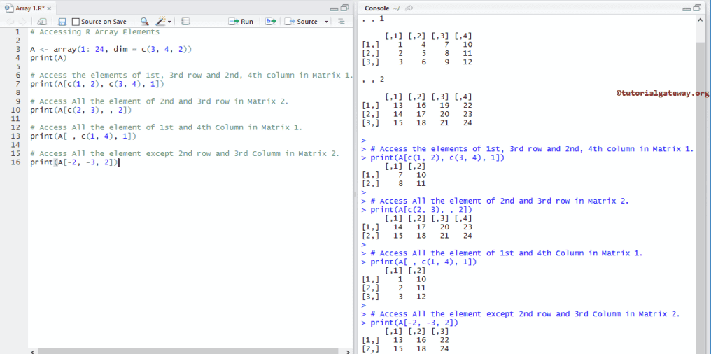Open the code tools magic wand menu
The image size is (711, 354).
(163, 21)
